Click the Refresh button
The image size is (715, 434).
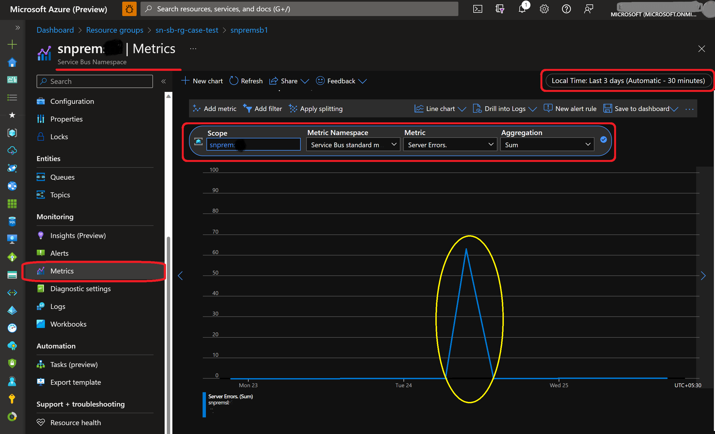click(x=246, y=81)
